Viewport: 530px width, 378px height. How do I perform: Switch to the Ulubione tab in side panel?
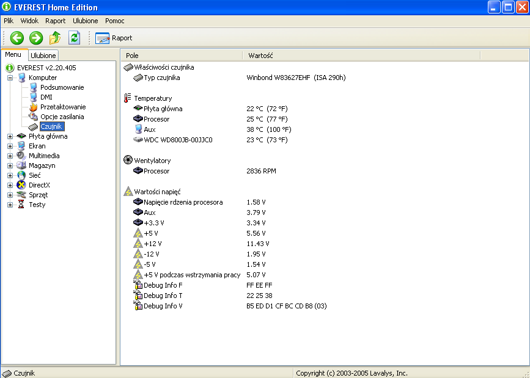[43, 56]
